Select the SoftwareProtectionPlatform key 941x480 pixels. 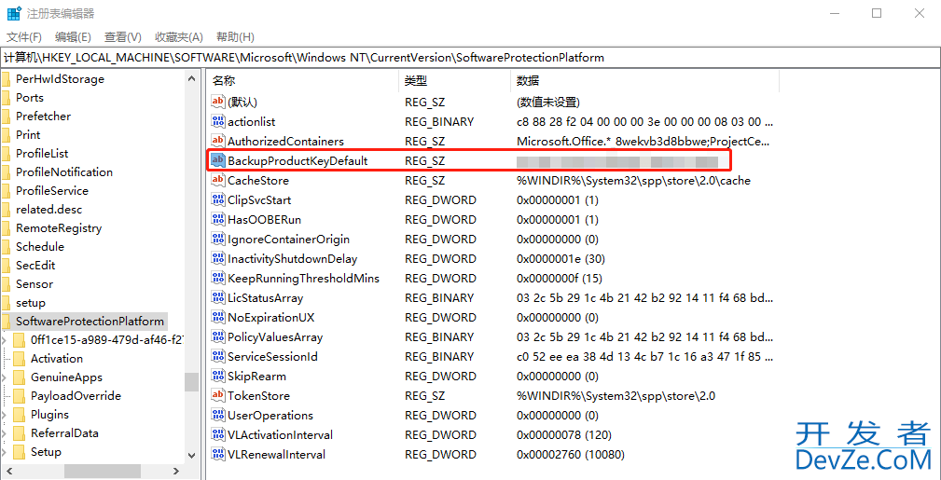click(x=90, y=322)
